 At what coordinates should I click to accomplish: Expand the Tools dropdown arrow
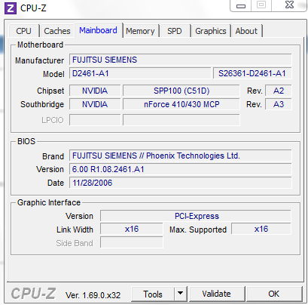pyautogui.click(x=181, y=294)
